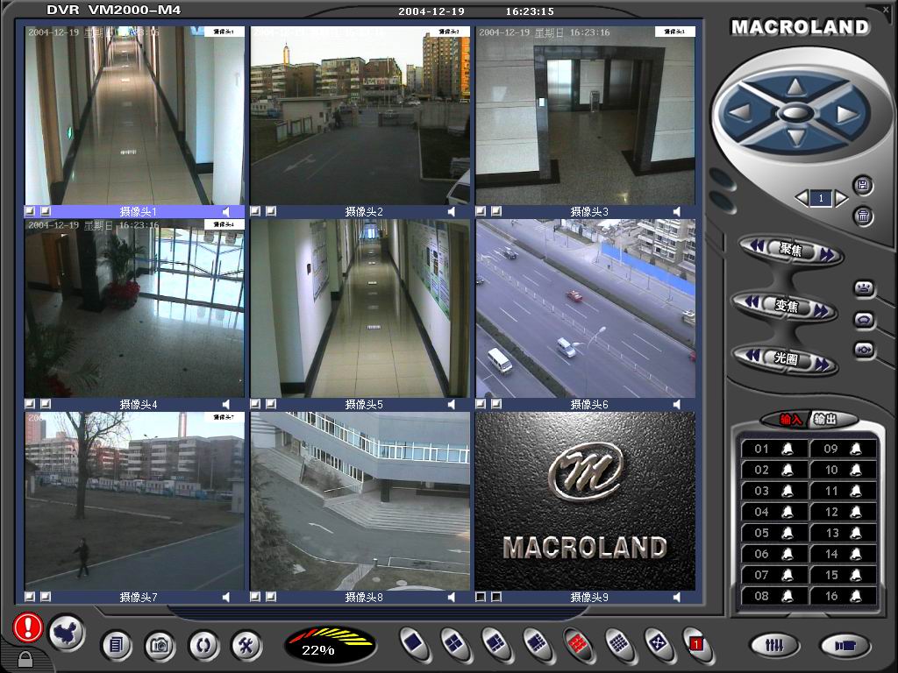This screenshot has height=673, width=898.
Task: Toggle first small square box under 摄像头9
Action: click(x=481, y=597)
